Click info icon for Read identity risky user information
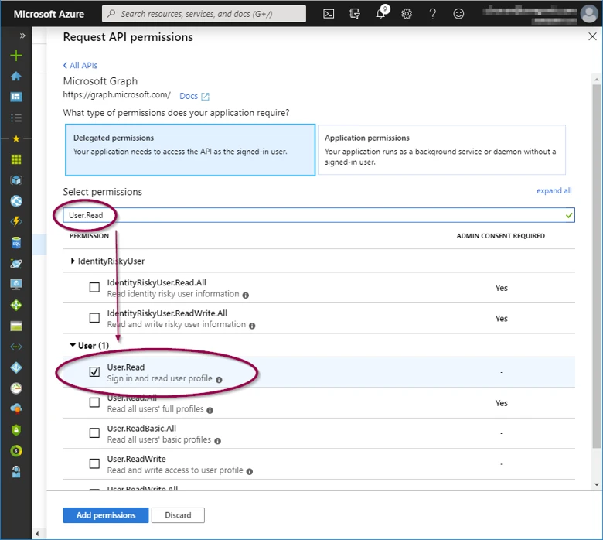Image resolution: width=603 pixels, height=540 pixels. coord(245,296)
